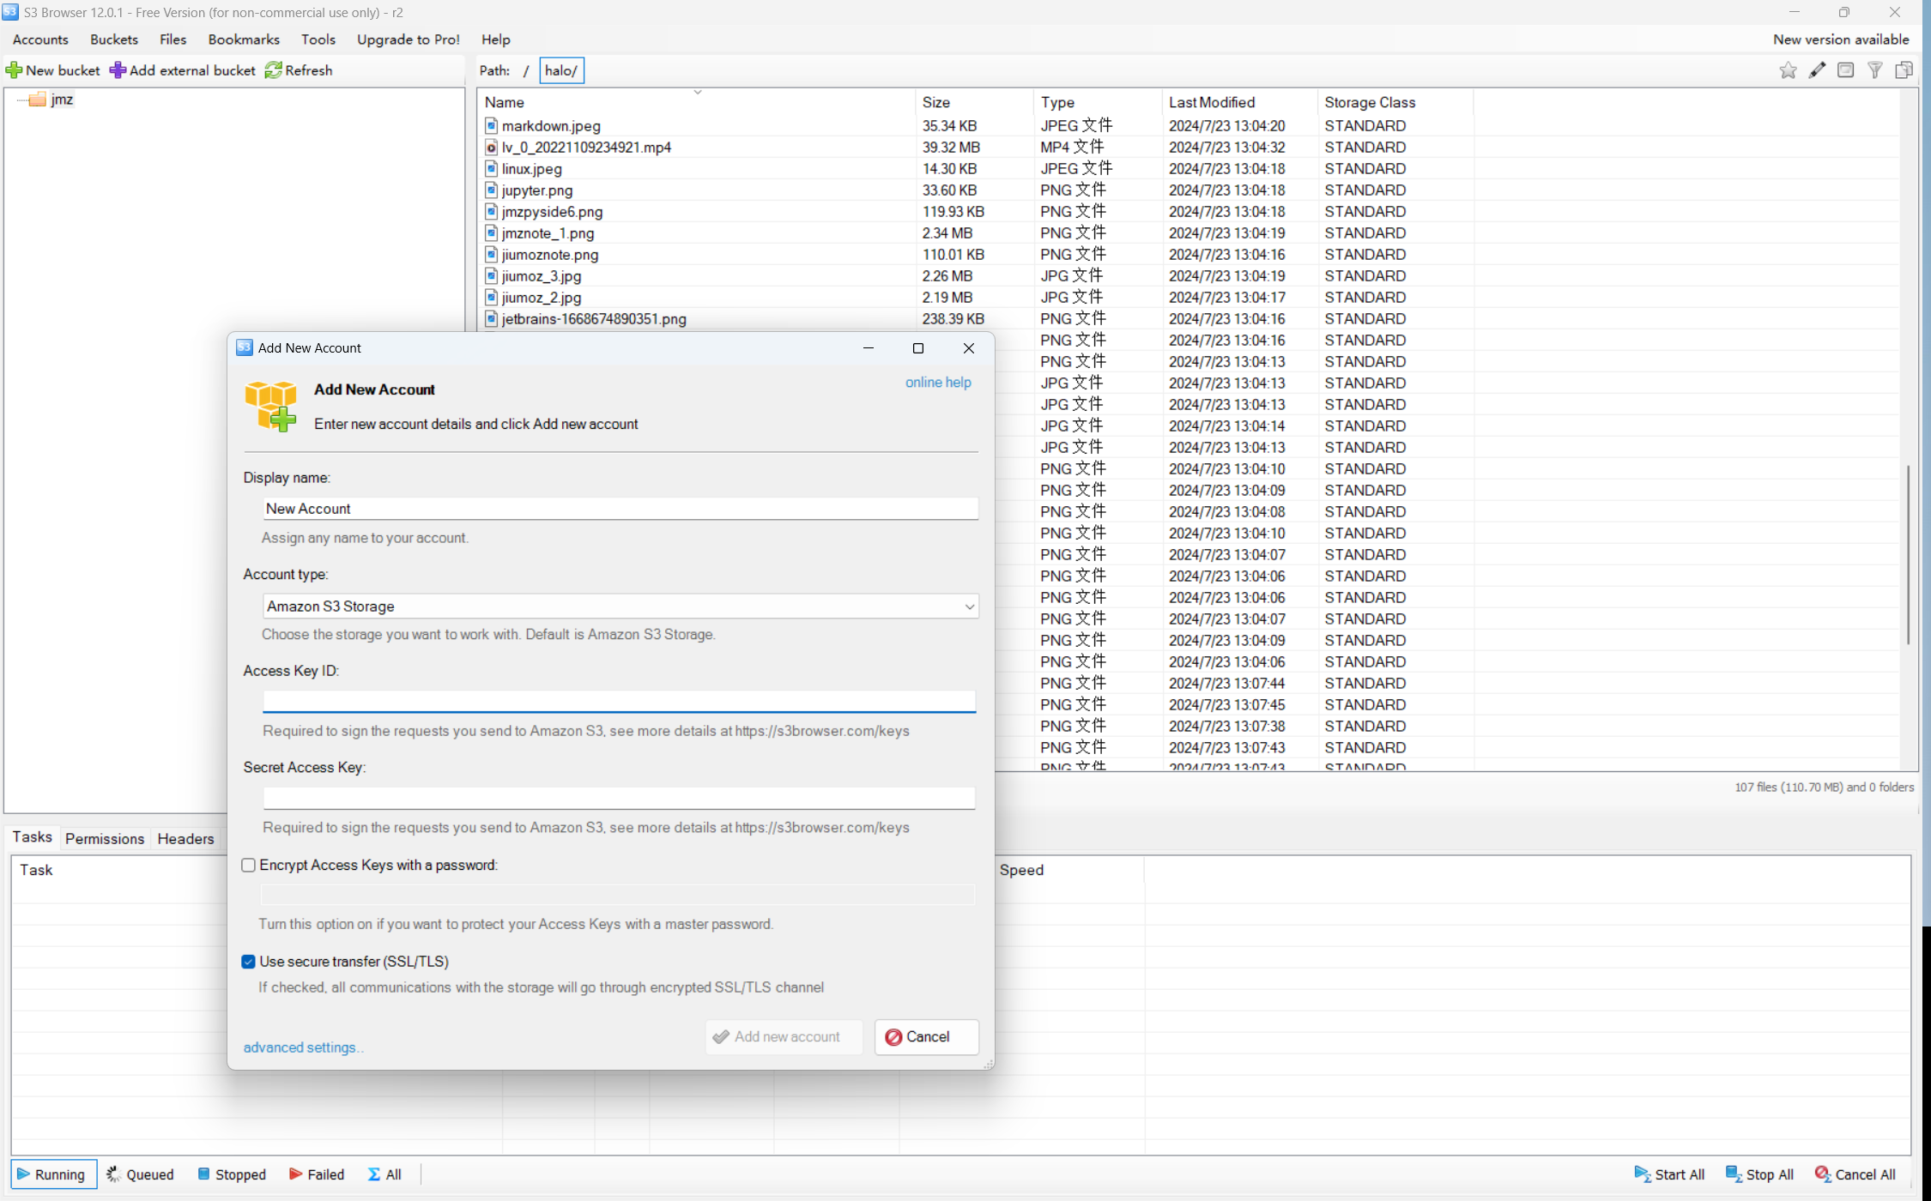
Task: Click the jupyter.png file icon
Action: 491,190
